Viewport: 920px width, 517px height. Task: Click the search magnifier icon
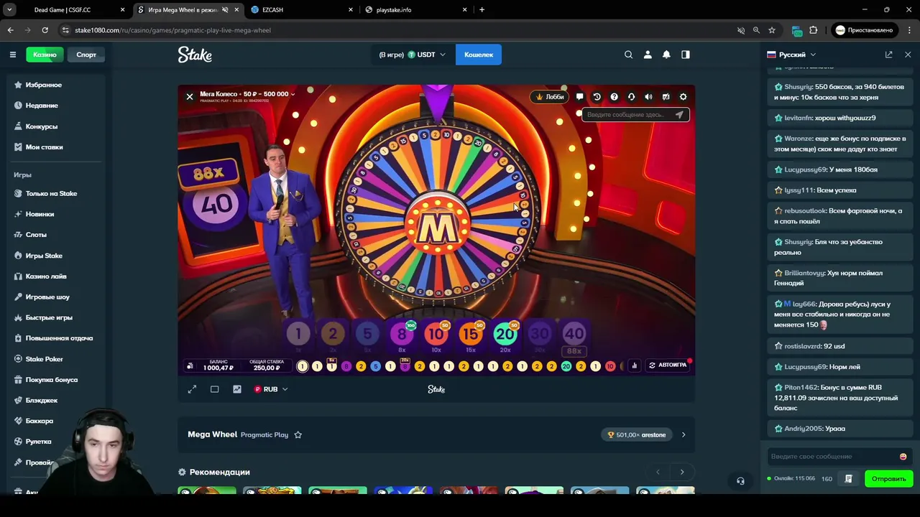(629, 55)
